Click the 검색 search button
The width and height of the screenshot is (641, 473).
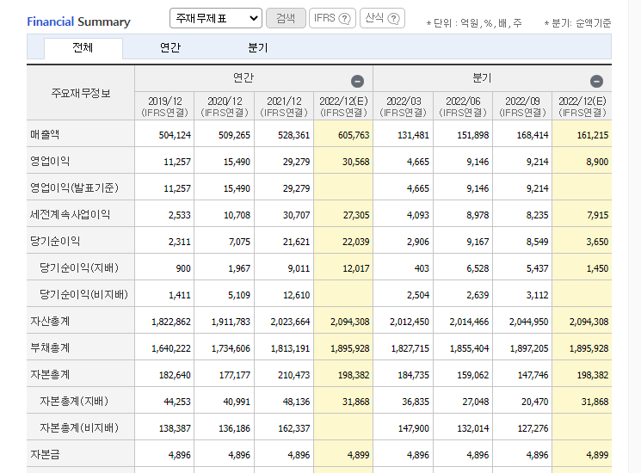[286, 18]
